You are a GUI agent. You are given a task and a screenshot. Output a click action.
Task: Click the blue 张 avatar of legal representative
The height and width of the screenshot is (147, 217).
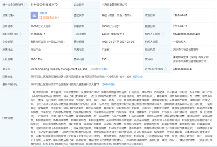tap(34, 15)
